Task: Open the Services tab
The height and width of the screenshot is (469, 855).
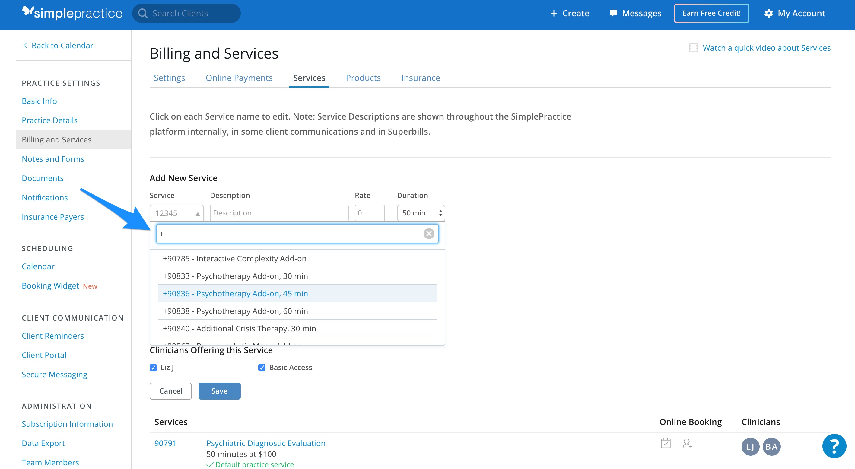Action: click(x=309, y=78)
